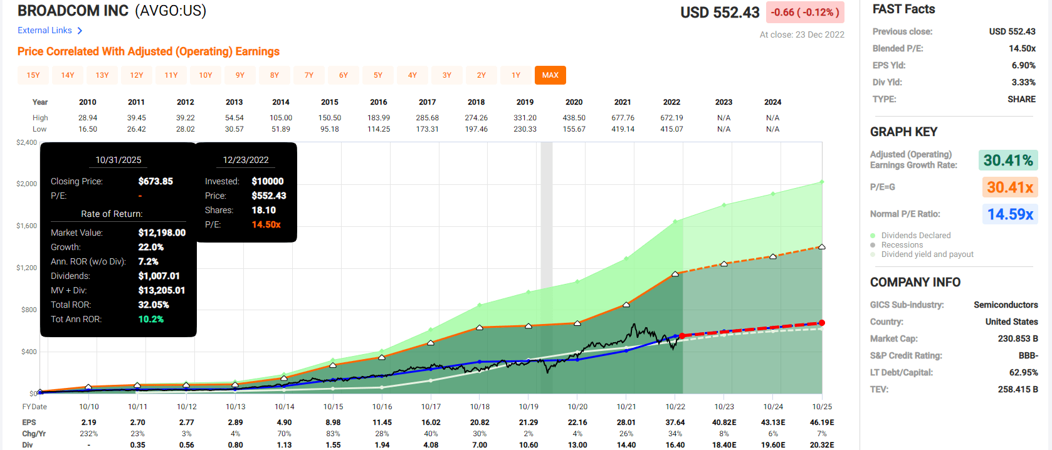Viewport: 1052px width, 450px height.
Task: Click the TEV value 258.415 B
Action: point(1018,389)
